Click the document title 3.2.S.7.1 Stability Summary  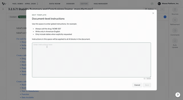pos(51,9)
